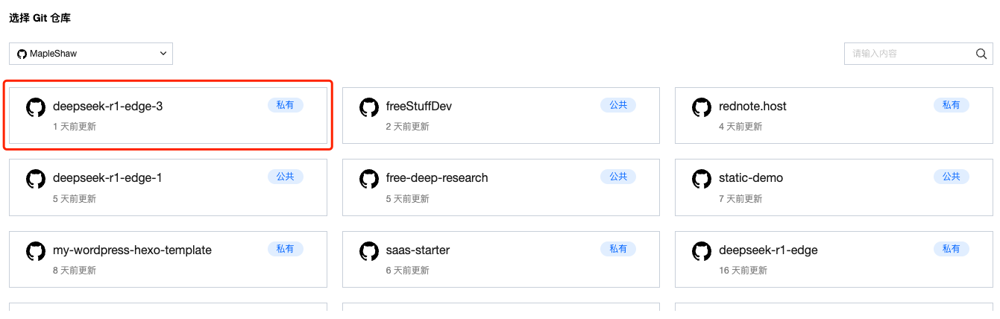The image size is (1000, 319).
Task: Select the deepseek-r1-edge-1 repository name
Action: click(107, 178)
